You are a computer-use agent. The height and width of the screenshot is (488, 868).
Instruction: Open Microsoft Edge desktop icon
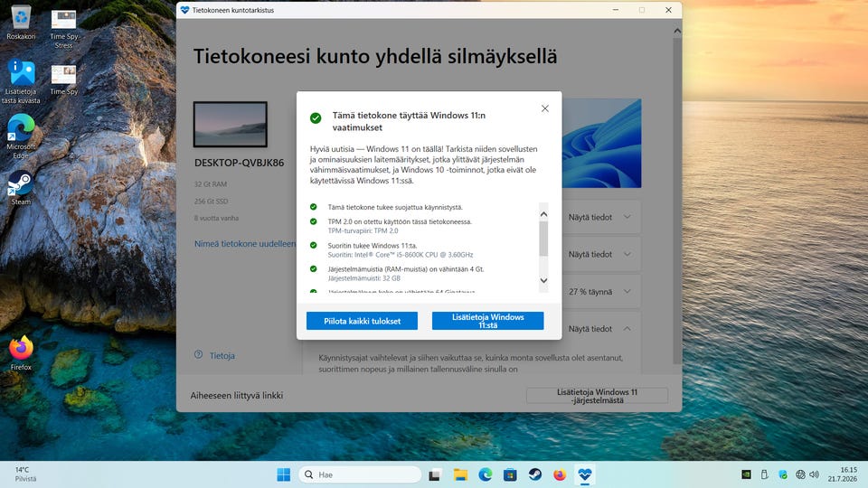point(21,136)
